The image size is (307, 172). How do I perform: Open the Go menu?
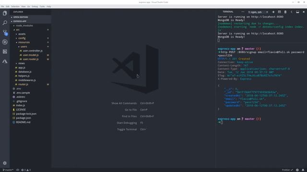click(29, 6)
